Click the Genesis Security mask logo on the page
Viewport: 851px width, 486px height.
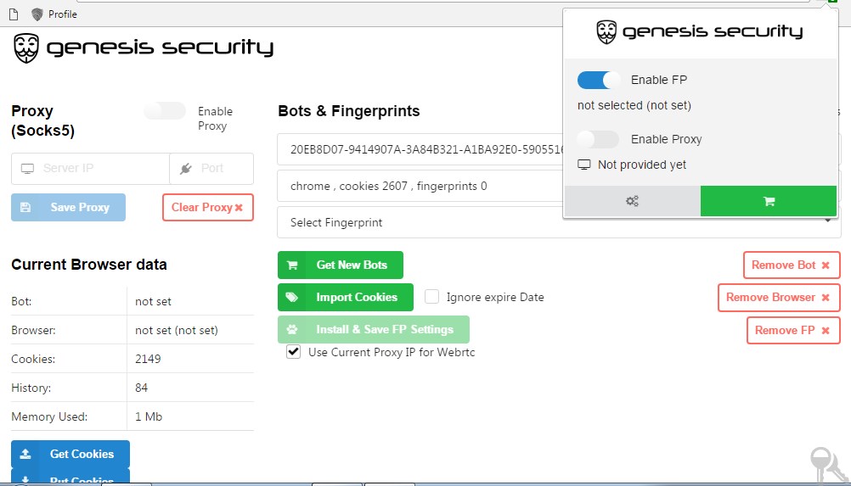(x=26, y=48)
